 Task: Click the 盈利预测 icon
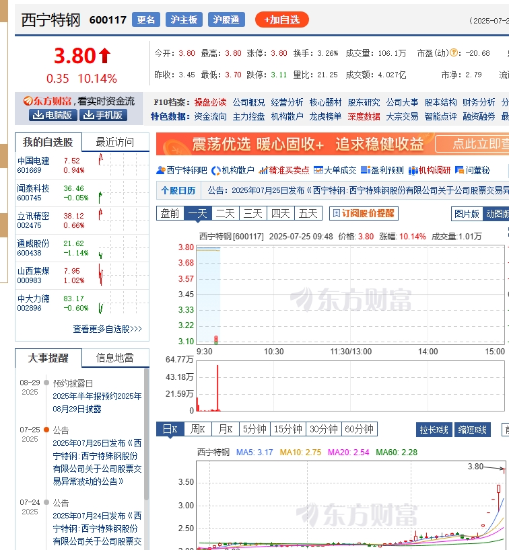pos(366,171)
